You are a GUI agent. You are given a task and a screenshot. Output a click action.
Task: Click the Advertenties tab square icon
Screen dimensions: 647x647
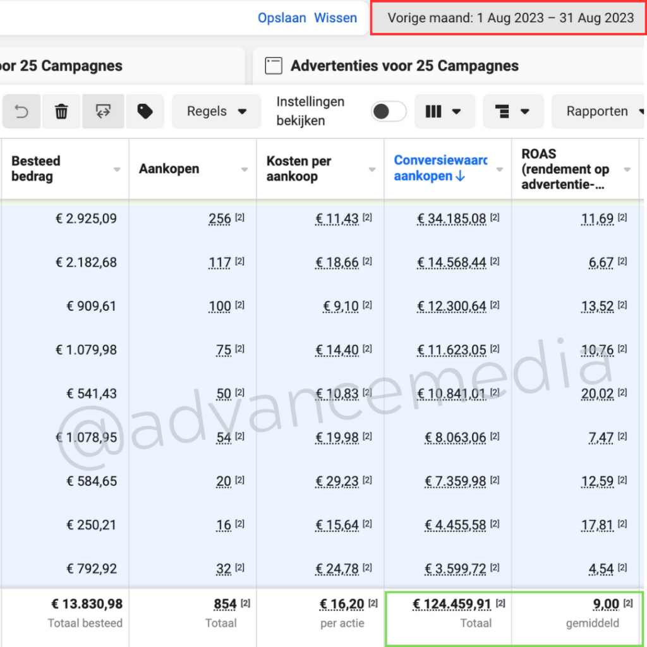point(273,66)
